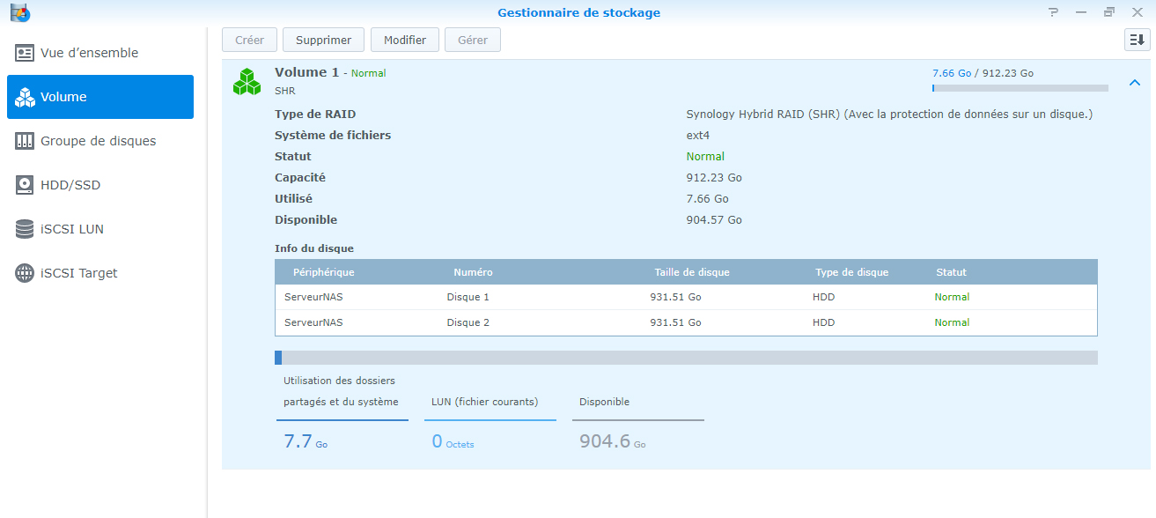Click the Vue d'ensemble sidebar icon
This screenshot has width=1156, height=518.
tap(25, 53)
